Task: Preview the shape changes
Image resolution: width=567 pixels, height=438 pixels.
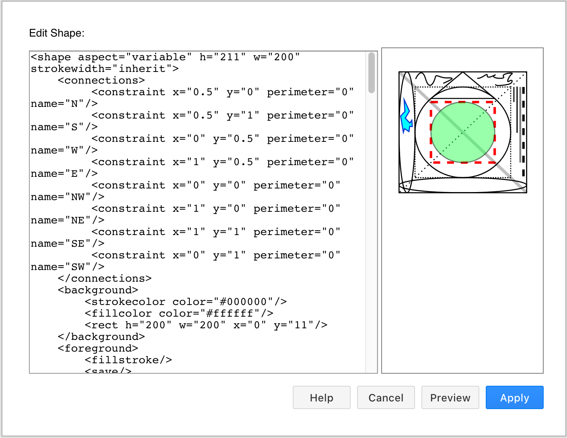Action: point(450,397)
